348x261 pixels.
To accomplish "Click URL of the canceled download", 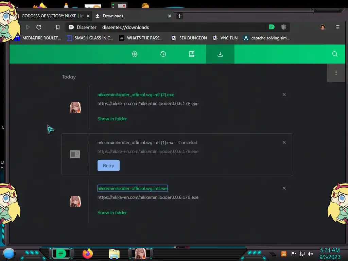I will 148,151.
